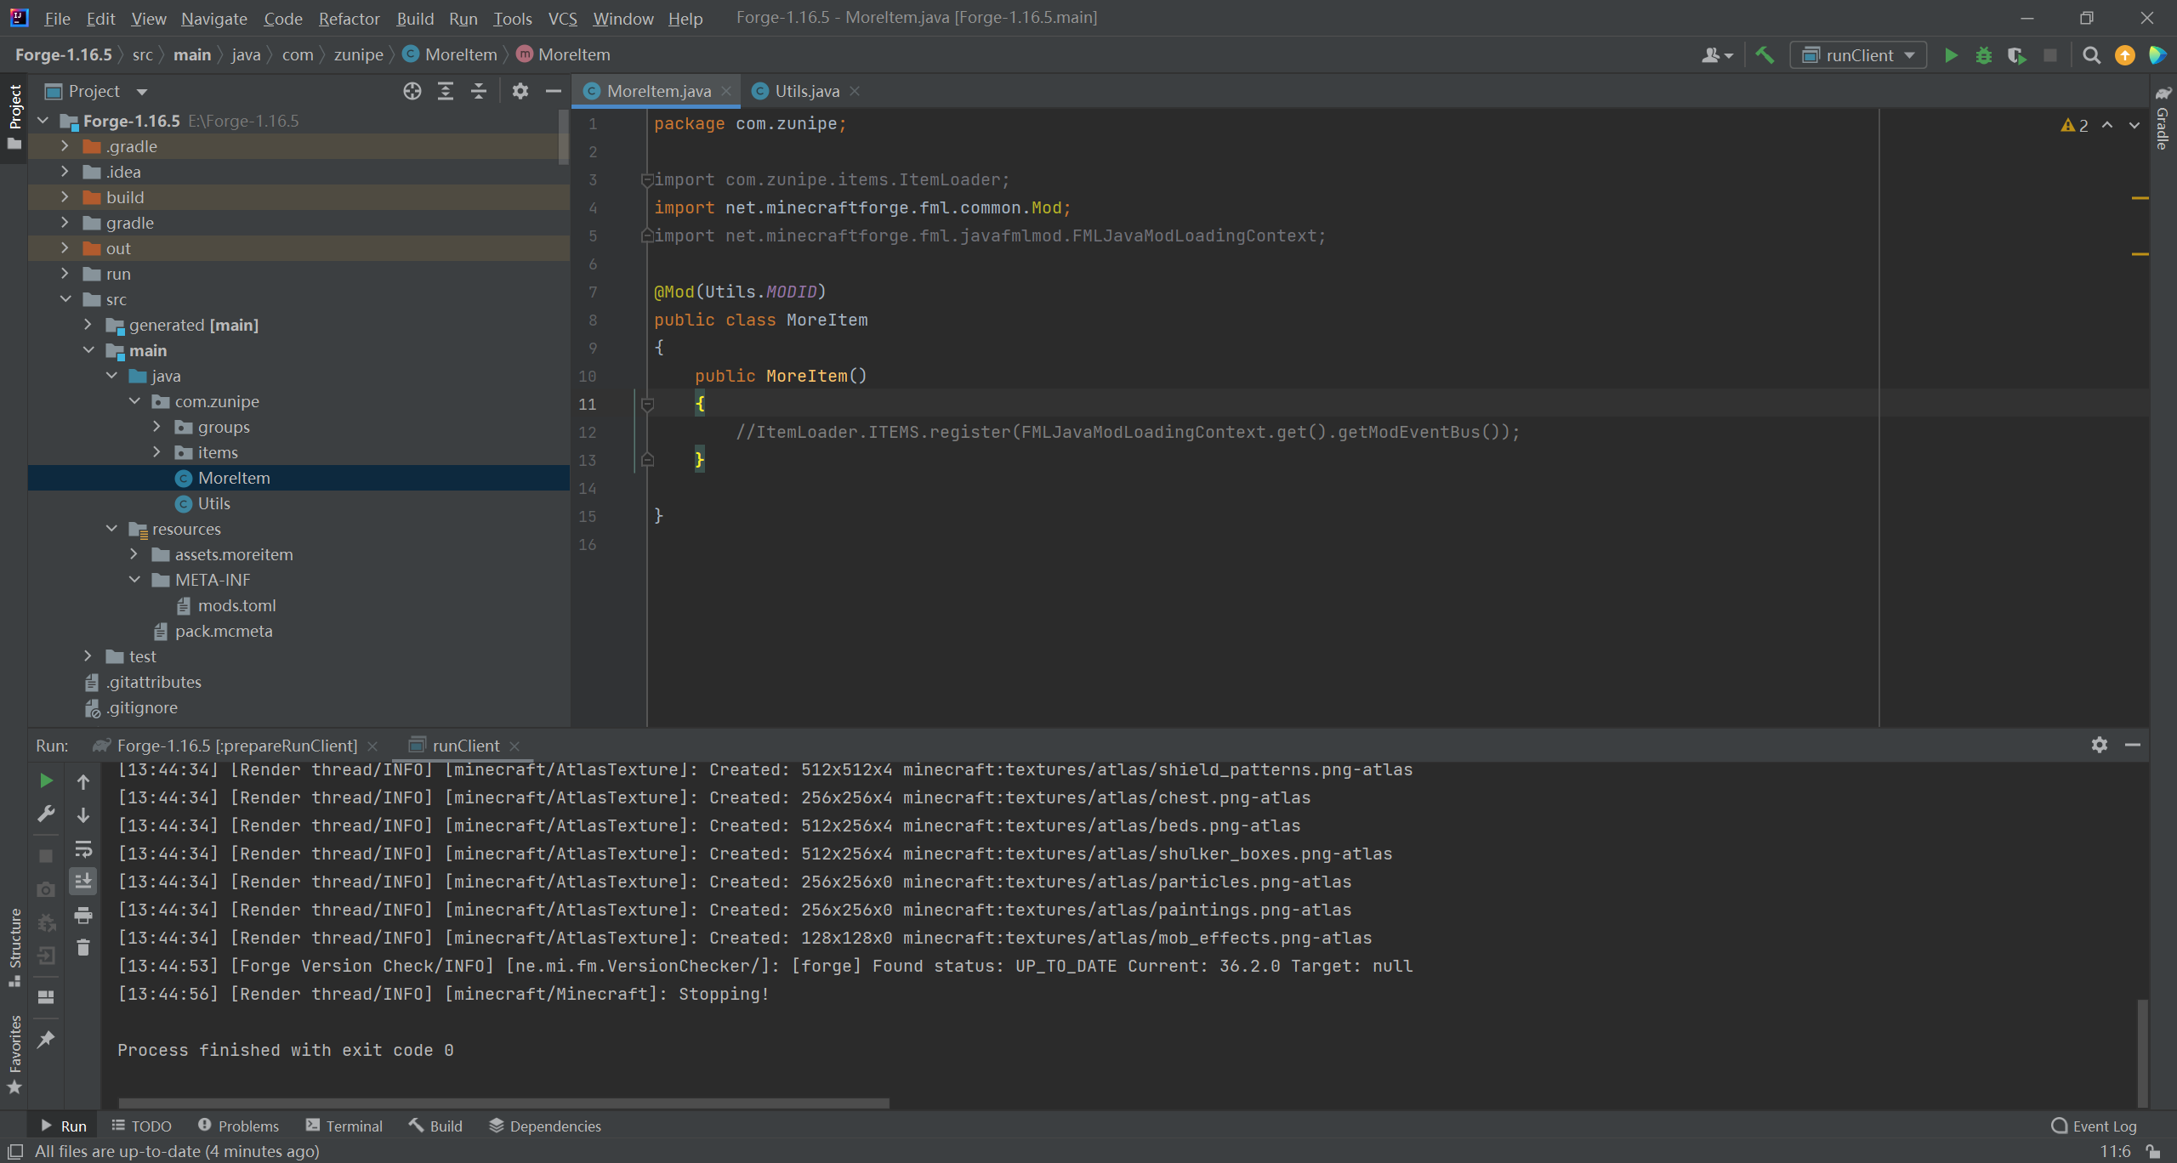Screen dimensions: 2177x1163
Task: Switch to Utils.java editor tab
Action: coord(806,91)
